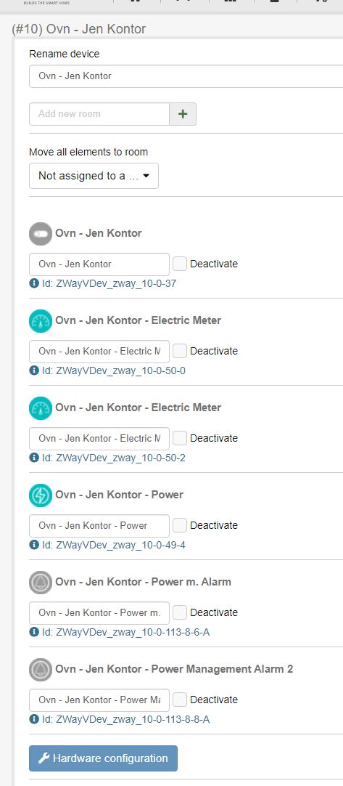Viewport: 343px width, 786px height.
Task: Click the Power Management Alarm 2 bell icon
Action: (41, 670)
